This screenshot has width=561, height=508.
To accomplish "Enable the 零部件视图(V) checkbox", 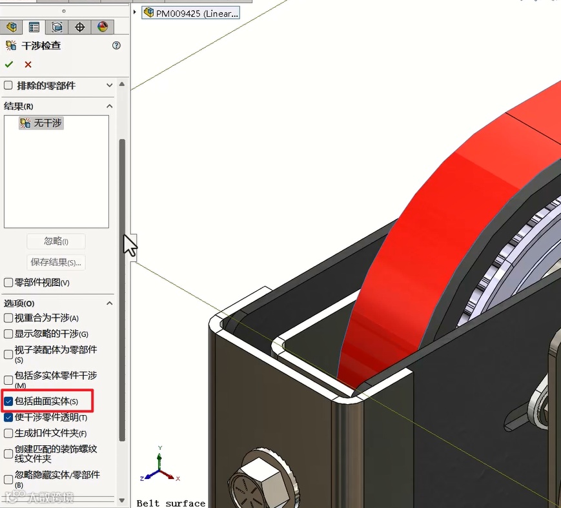I will (x=8, y=283).
